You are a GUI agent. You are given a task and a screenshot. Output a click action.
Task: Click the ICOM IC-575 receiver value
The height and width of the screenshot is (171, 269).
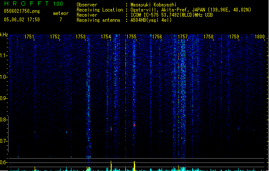[171, 15]
